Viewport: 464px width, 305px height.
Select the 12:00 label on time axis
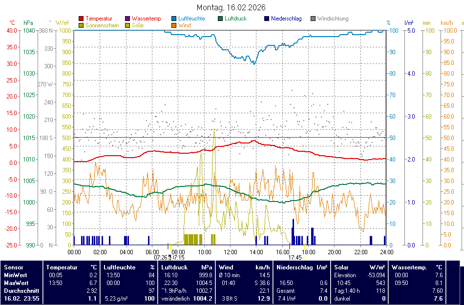click(x=230, y=252)
